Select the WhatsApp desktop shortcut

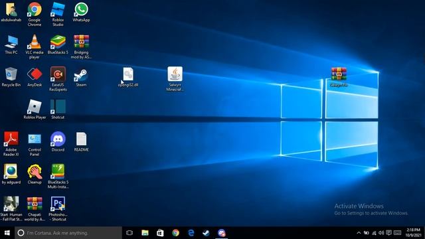pyautogui.click(x=81, y=9)
